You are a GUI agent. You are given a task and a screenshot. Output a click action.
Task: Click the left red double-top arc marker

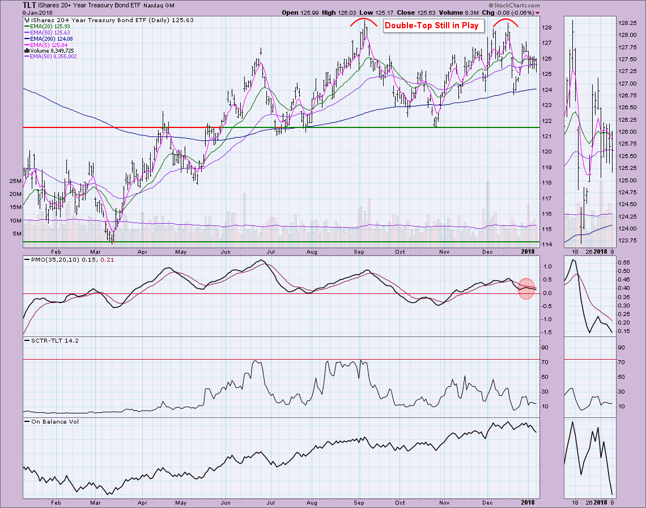point(364,22)
